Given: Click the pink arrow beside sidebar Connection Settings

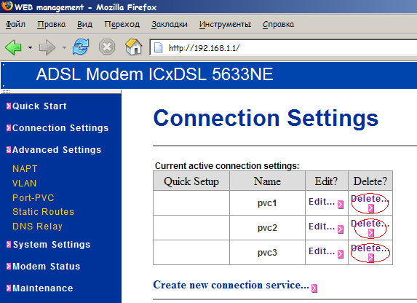Looking at the screenshot, I should tap(9, 127).
